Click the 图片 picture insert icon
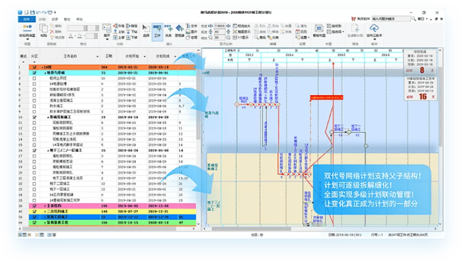The height and width of the screenshot is (264, 462). click(x=188, y=32)
